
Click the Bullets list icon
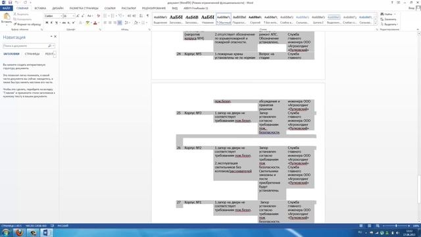[x=106, y=16]
